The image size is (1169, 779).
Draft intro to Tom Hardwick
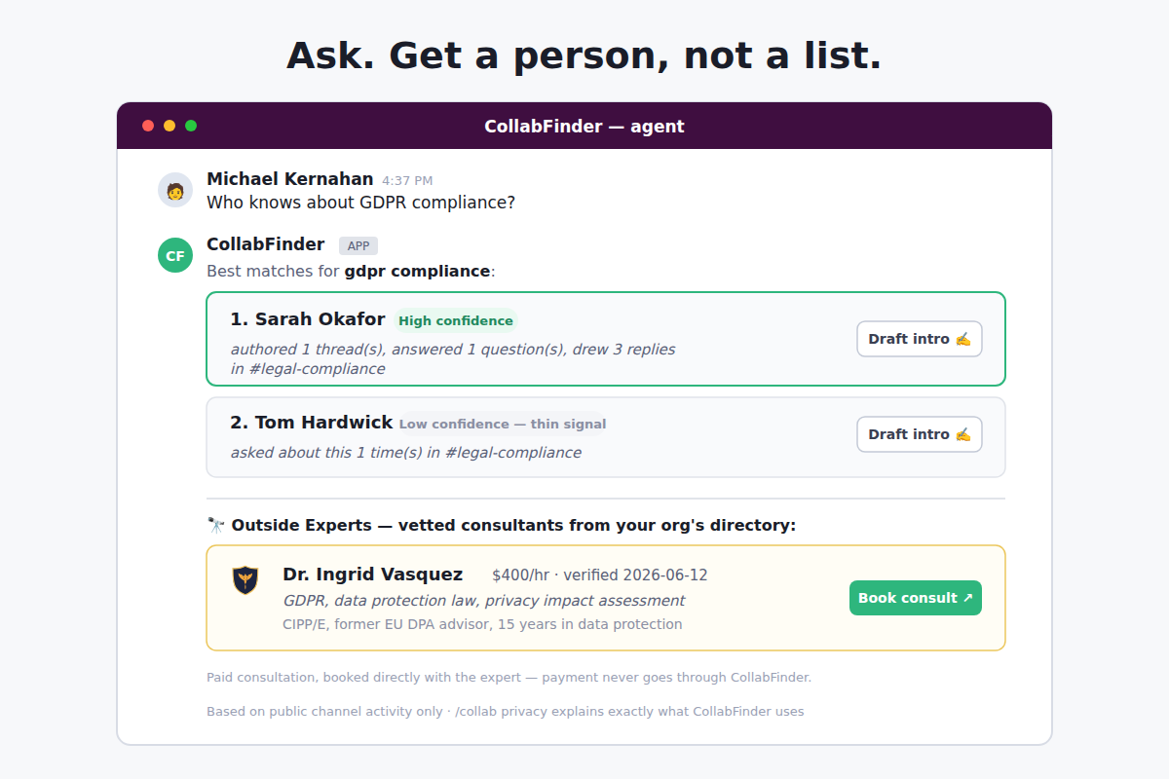920,434
